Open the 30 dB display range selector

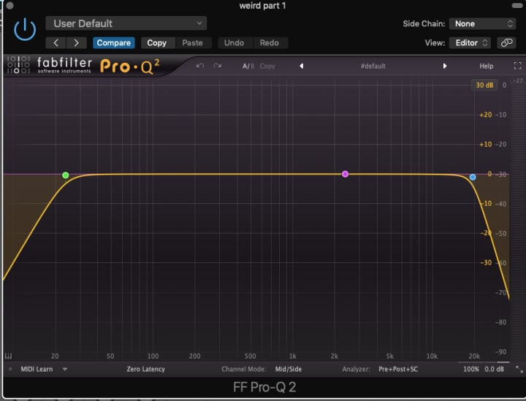click(x=484, y=85)
